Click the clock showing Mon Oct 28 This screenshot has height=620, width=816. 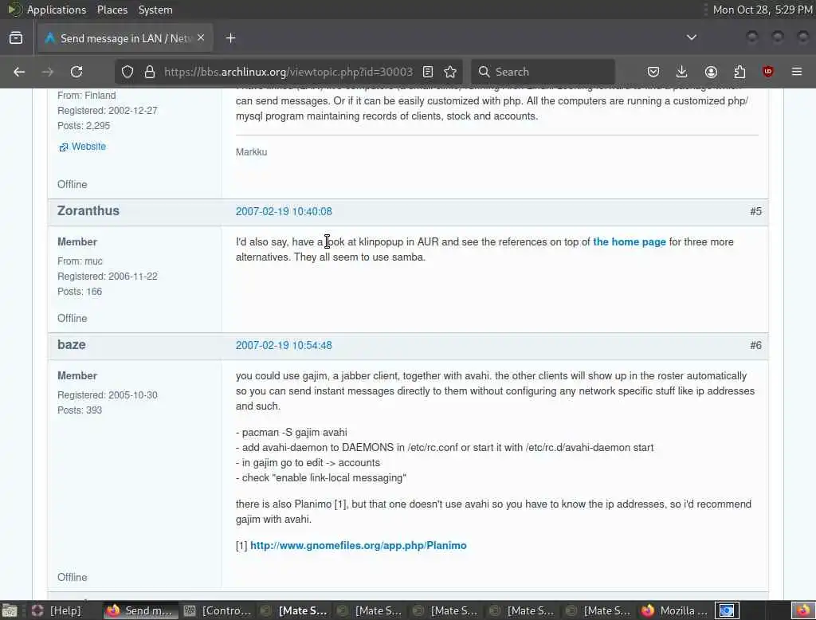(x=763, y=10)
